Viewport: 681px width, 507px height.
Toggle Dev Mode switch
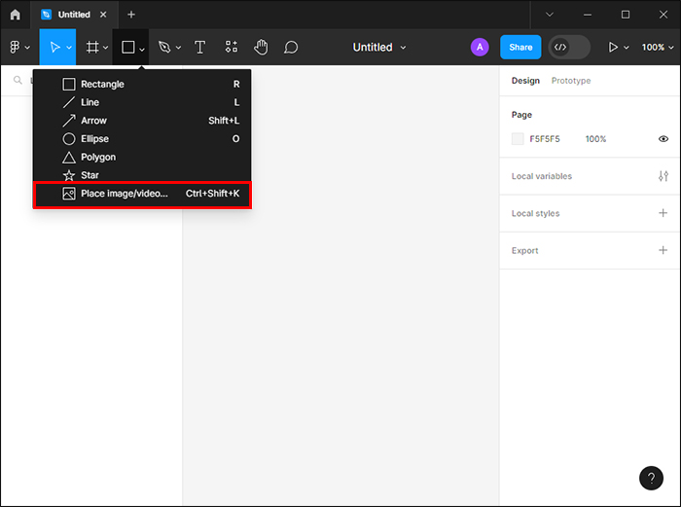[x=569, y=47]
